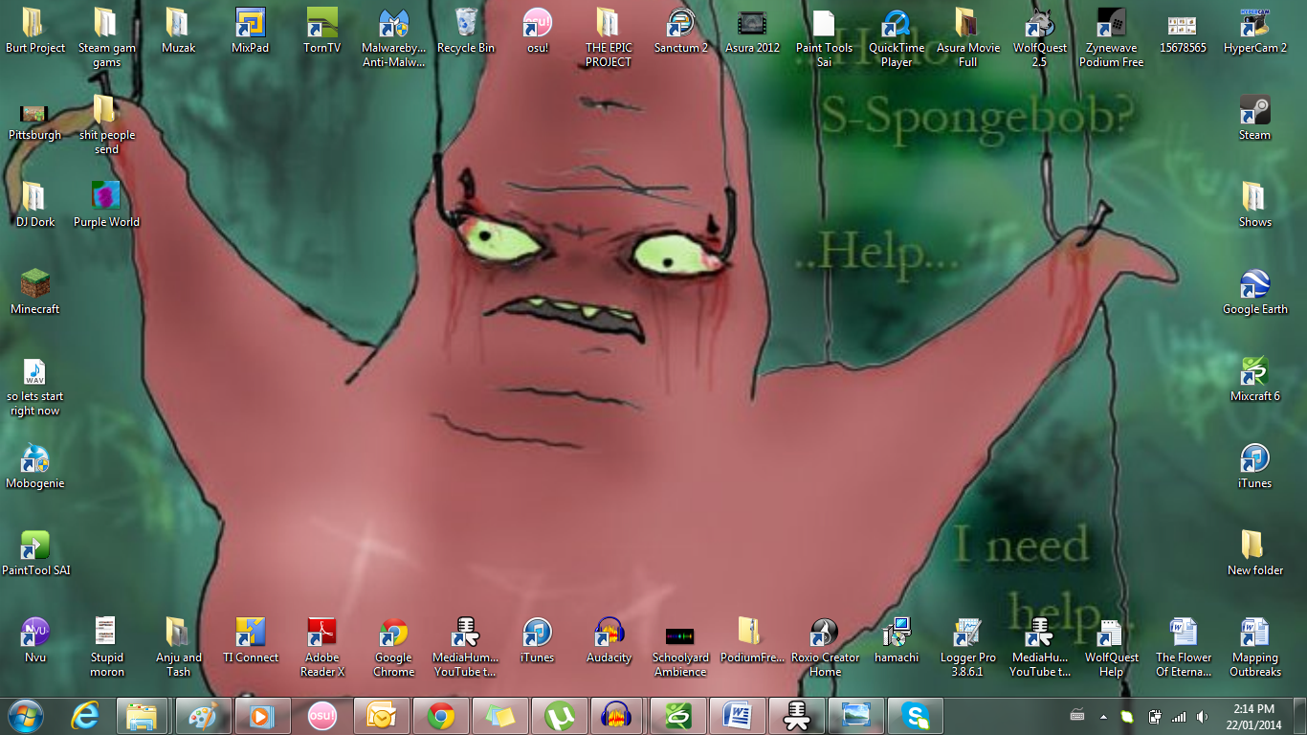The height and width of the screenshot is (735, 1307).
Task: Launch WolfQuest 2.5 shortcut
Action: click(1040, 38)
